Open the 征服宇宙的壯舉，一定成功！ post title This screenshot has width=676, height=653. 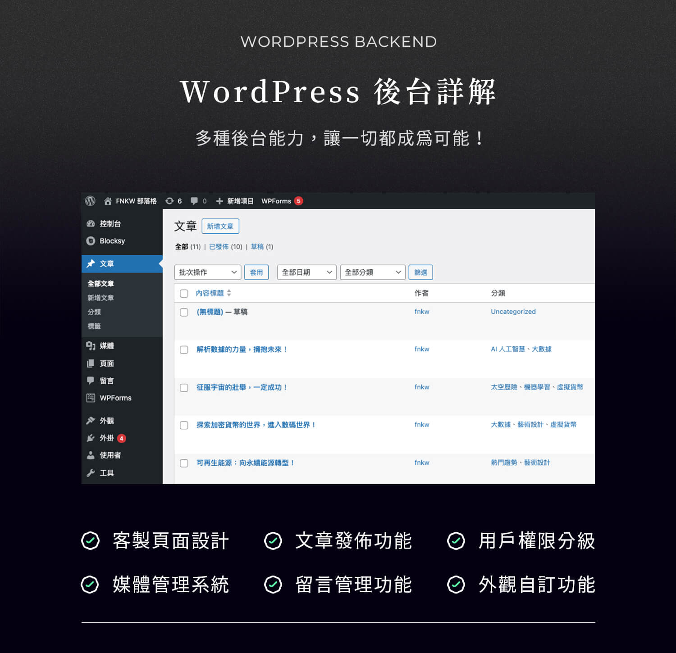pos(242,387)
